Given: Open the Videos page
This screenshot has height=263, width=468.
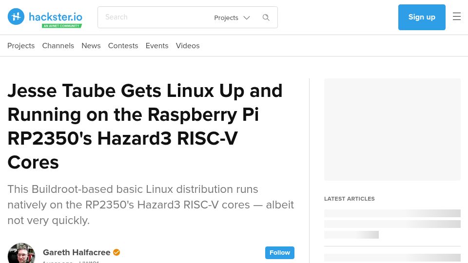Looking at the screenshot, I should click(x=187, y=46).
